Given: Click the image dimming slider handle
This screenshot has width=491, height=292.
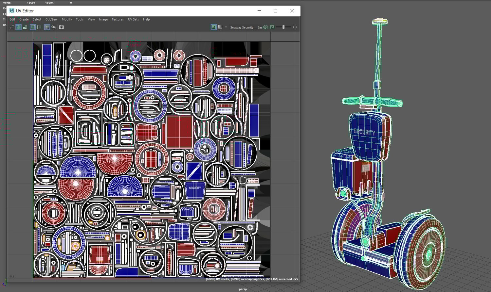Looking at the screenshot, I should tap(283, 27).
